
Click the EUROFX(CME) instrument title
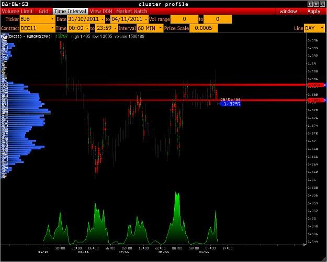(39, 36)
